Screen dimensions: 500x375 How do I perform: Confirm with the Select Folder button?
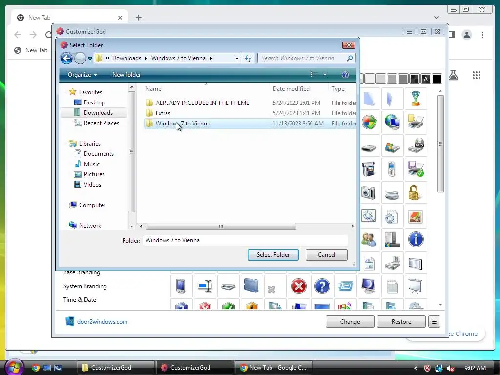[273, 255]
